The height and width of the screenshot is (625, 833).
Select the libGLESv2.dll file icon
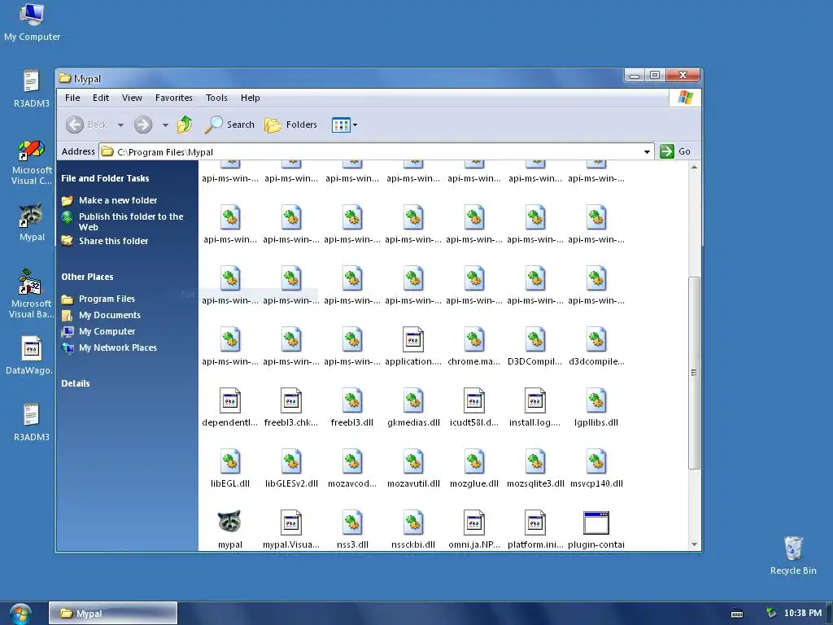coord(290,462)
